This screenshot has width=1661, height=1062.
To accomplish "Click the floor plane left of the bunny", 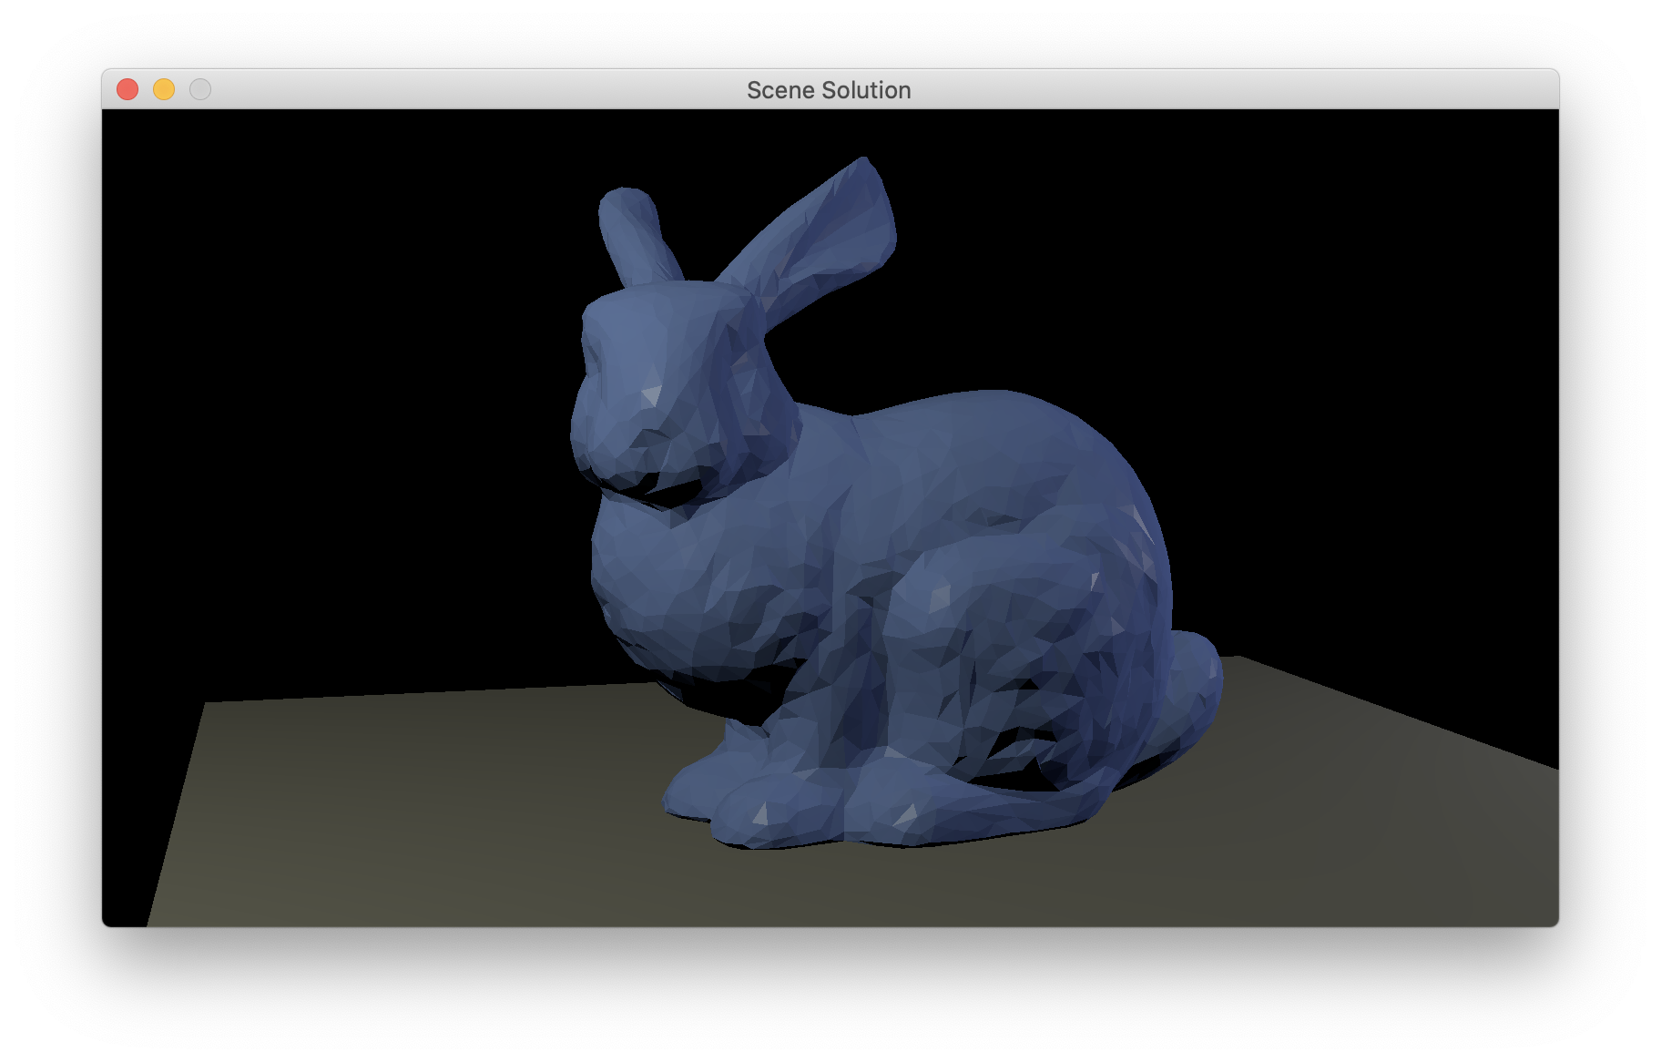I will (x=410, y=802).
